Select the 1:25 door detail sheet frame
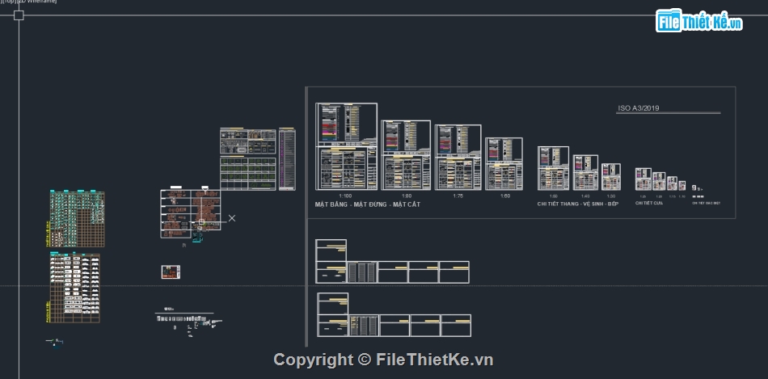 [644, 179]
